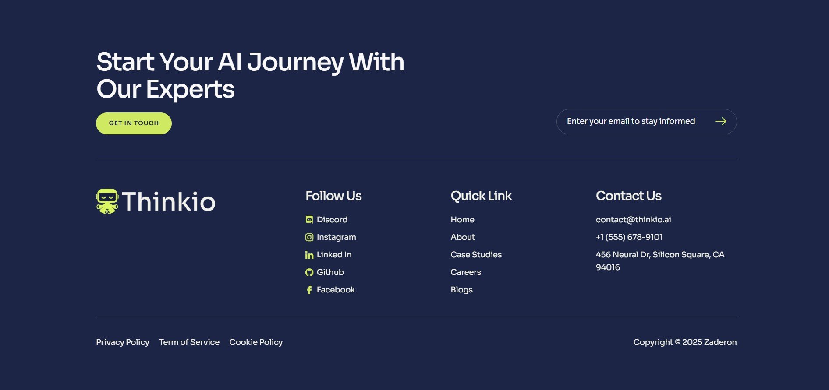Open the Cookie Policy link
This screenshot has width=829, height=390.
tap(256, 342)
